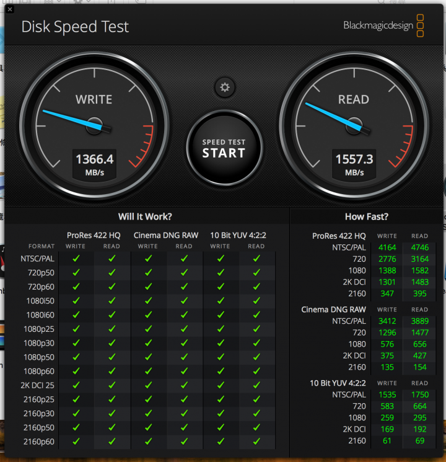Screen dimensions: 446x462
Task: Click 2160p50 10 Bit YUV read checkmark
Action: coord(256,427)
